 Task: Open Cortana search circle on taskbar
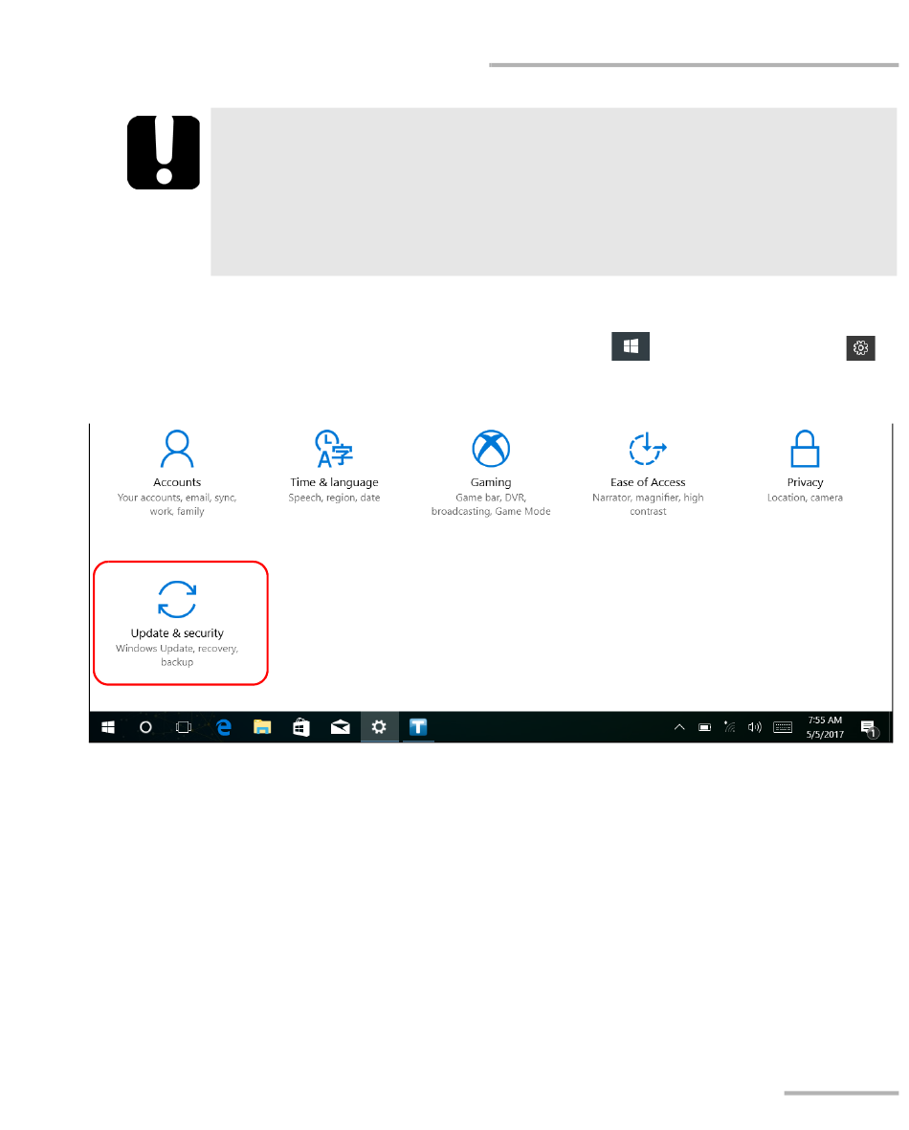click(x=145, y=727)
